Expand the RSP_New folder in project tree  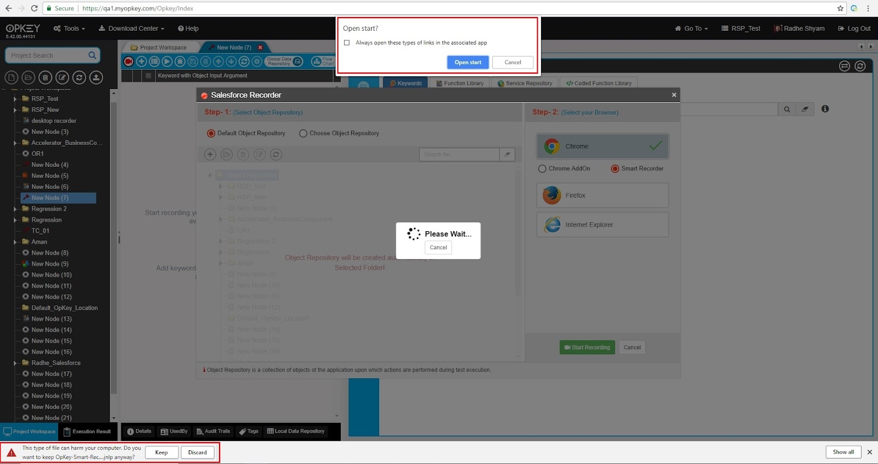pos(15,110)
